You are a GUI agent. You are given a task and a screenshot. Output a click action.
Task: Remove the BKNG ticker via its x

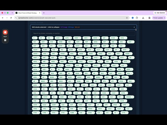click(55, 77)
